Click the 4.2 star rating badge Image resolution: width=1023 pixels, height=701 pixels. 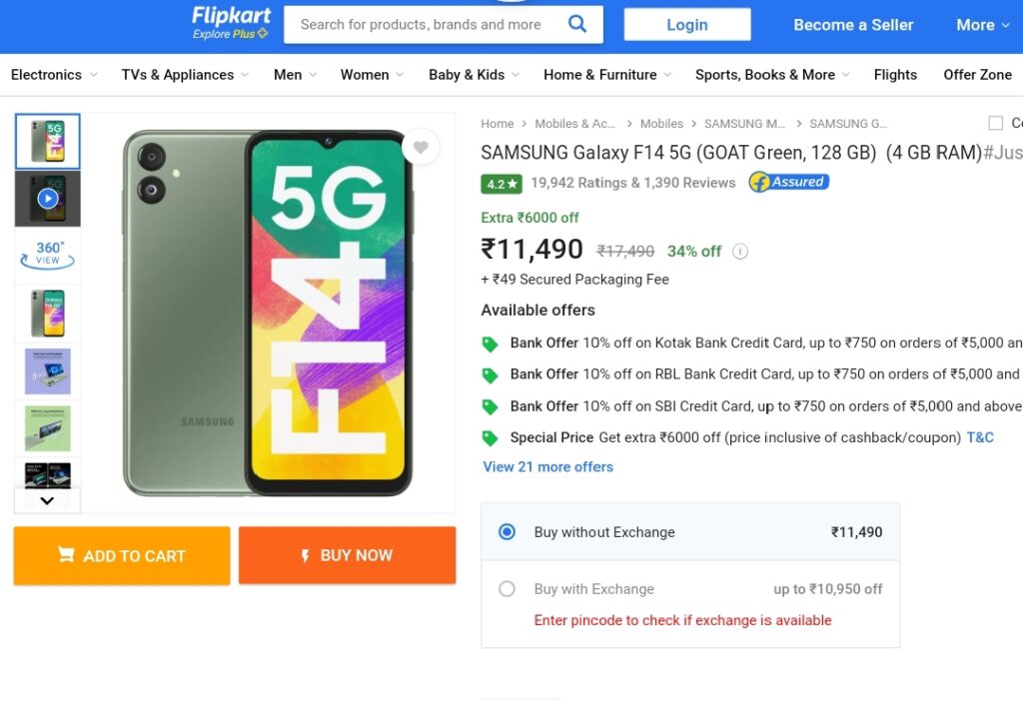coord(501,184)
